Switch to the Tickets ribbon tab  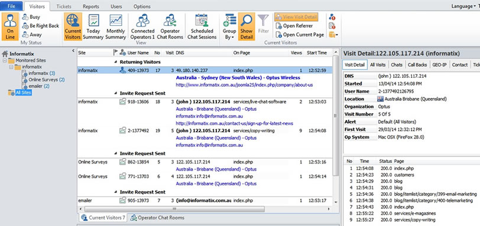64,6
